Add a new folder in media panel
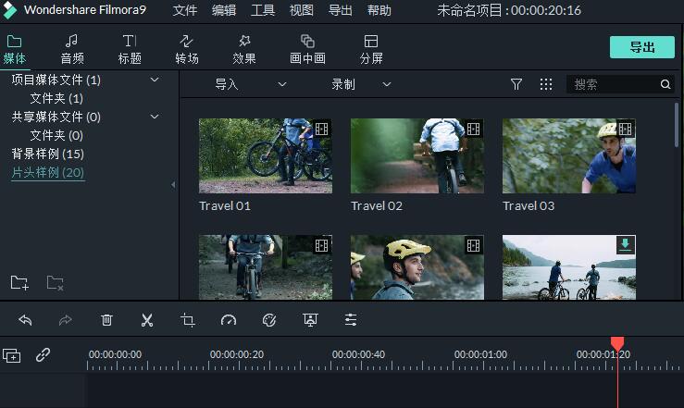 19,282
